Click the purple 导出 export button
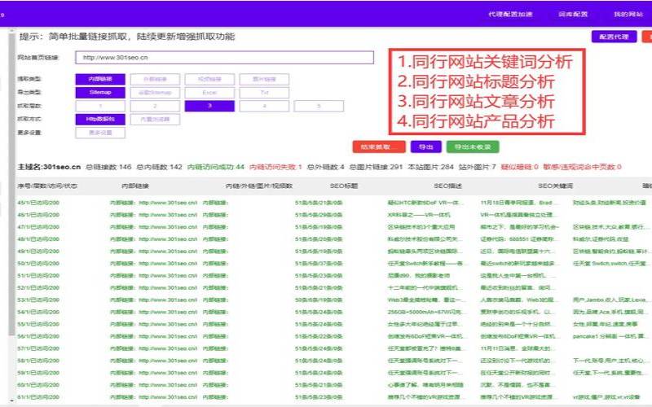 (x=425, y=147)
